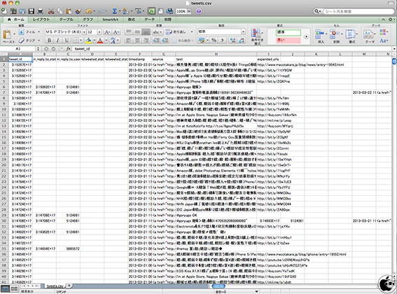397x294 pixels.
Task: Activate the format painter brush
Action: pyautogui.click(x=78, y=11)
